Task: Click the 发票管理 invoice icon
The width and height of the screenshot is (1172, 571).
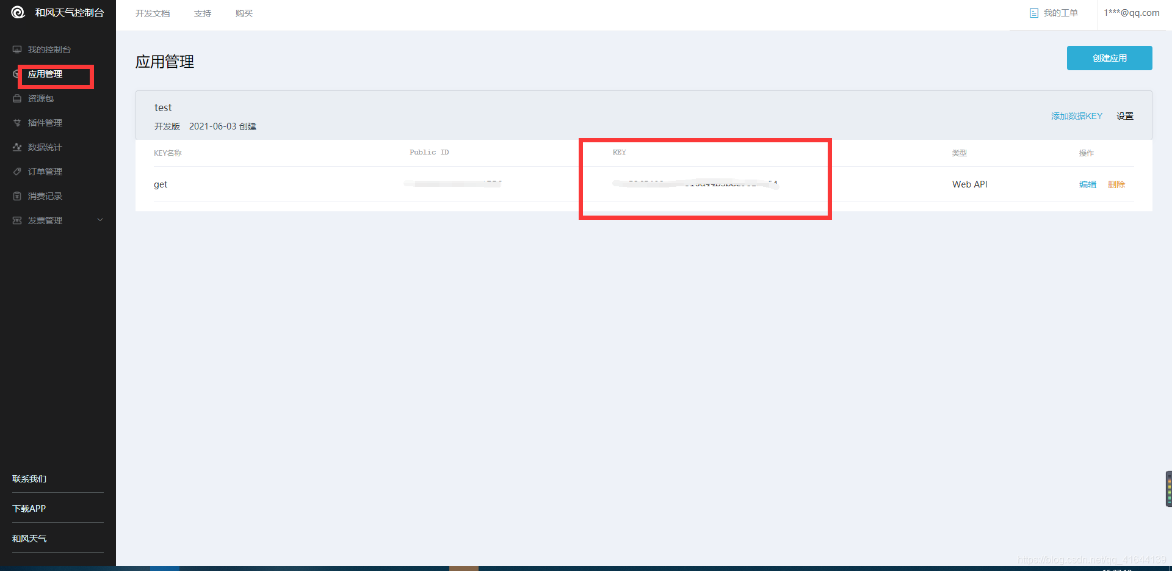Action: click(x=17, y=220)
